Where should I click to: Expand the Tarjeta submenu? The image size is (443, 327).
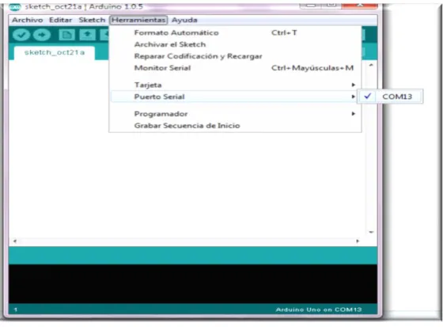235,85
